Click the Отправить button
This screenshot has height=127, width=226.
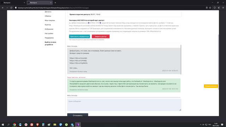(x=78, y=115)
